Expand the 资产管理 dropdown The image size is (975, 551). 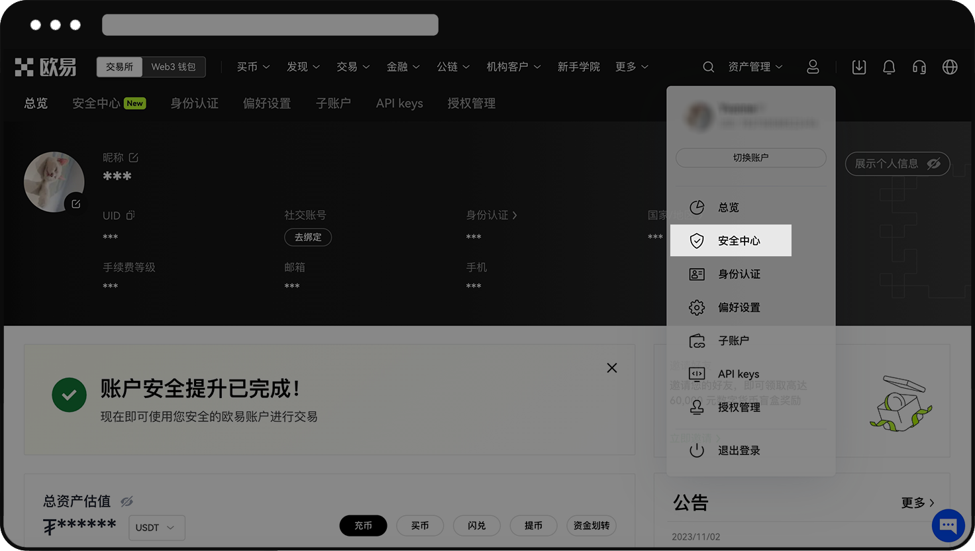click(755, 66)
